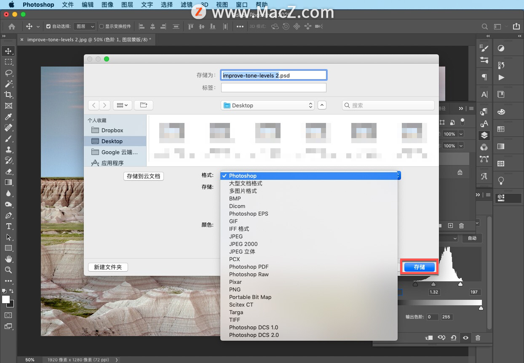This screenshot has width=524, height=363.
Task: Select the Dodge tool
Action: pyautogui.click(x=8, y=204)
